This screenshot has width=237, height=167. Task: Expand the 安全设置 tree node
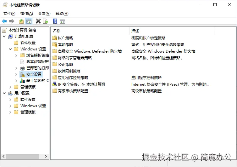[x=16, y=74]
